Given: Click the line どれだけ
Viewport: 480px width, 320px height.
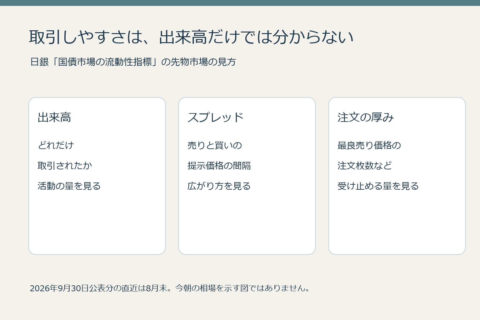Looking at the screenshot, I should click(x=56, y=145).
